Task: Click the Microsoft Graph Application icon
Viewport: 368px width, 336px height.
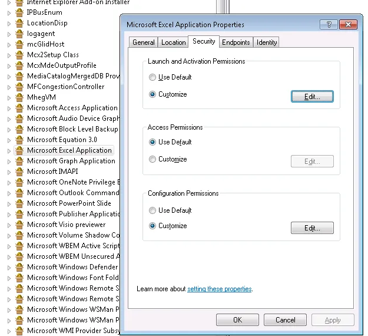Action: pos(19,161)
